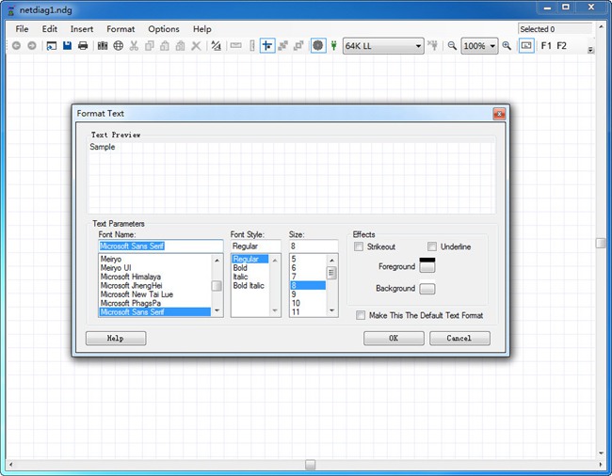Click the Save floppy disk icon
Viewport: 612px width, 476px height.
(x=67, y=45)
